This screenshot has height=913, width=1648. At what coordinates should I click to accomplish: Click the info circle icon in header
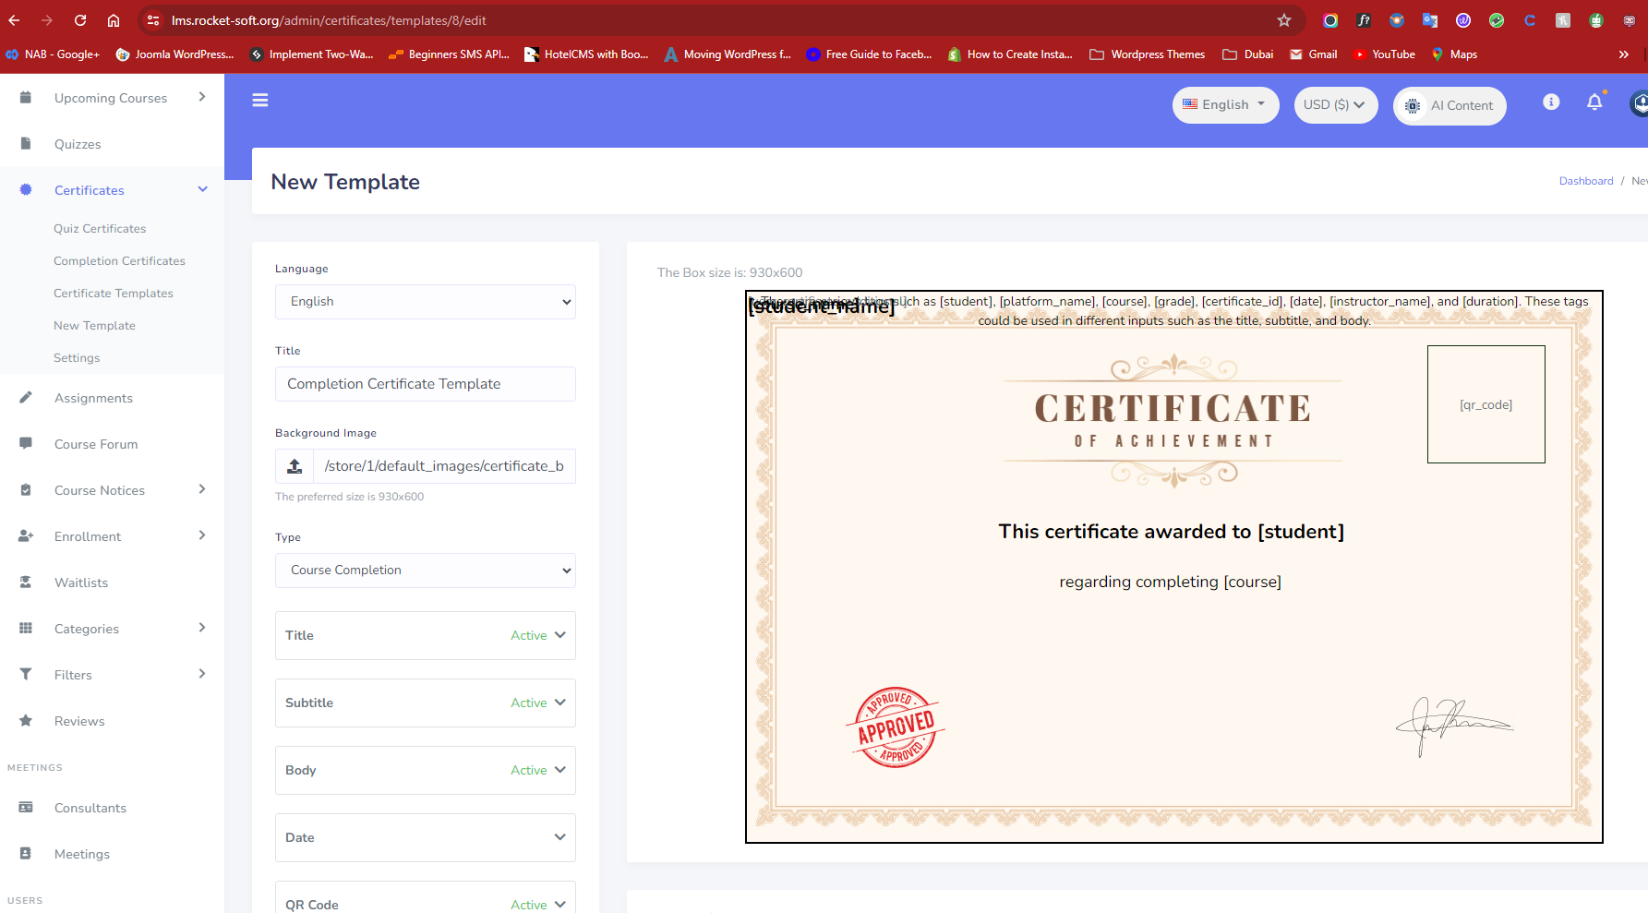pos(1551,102)
